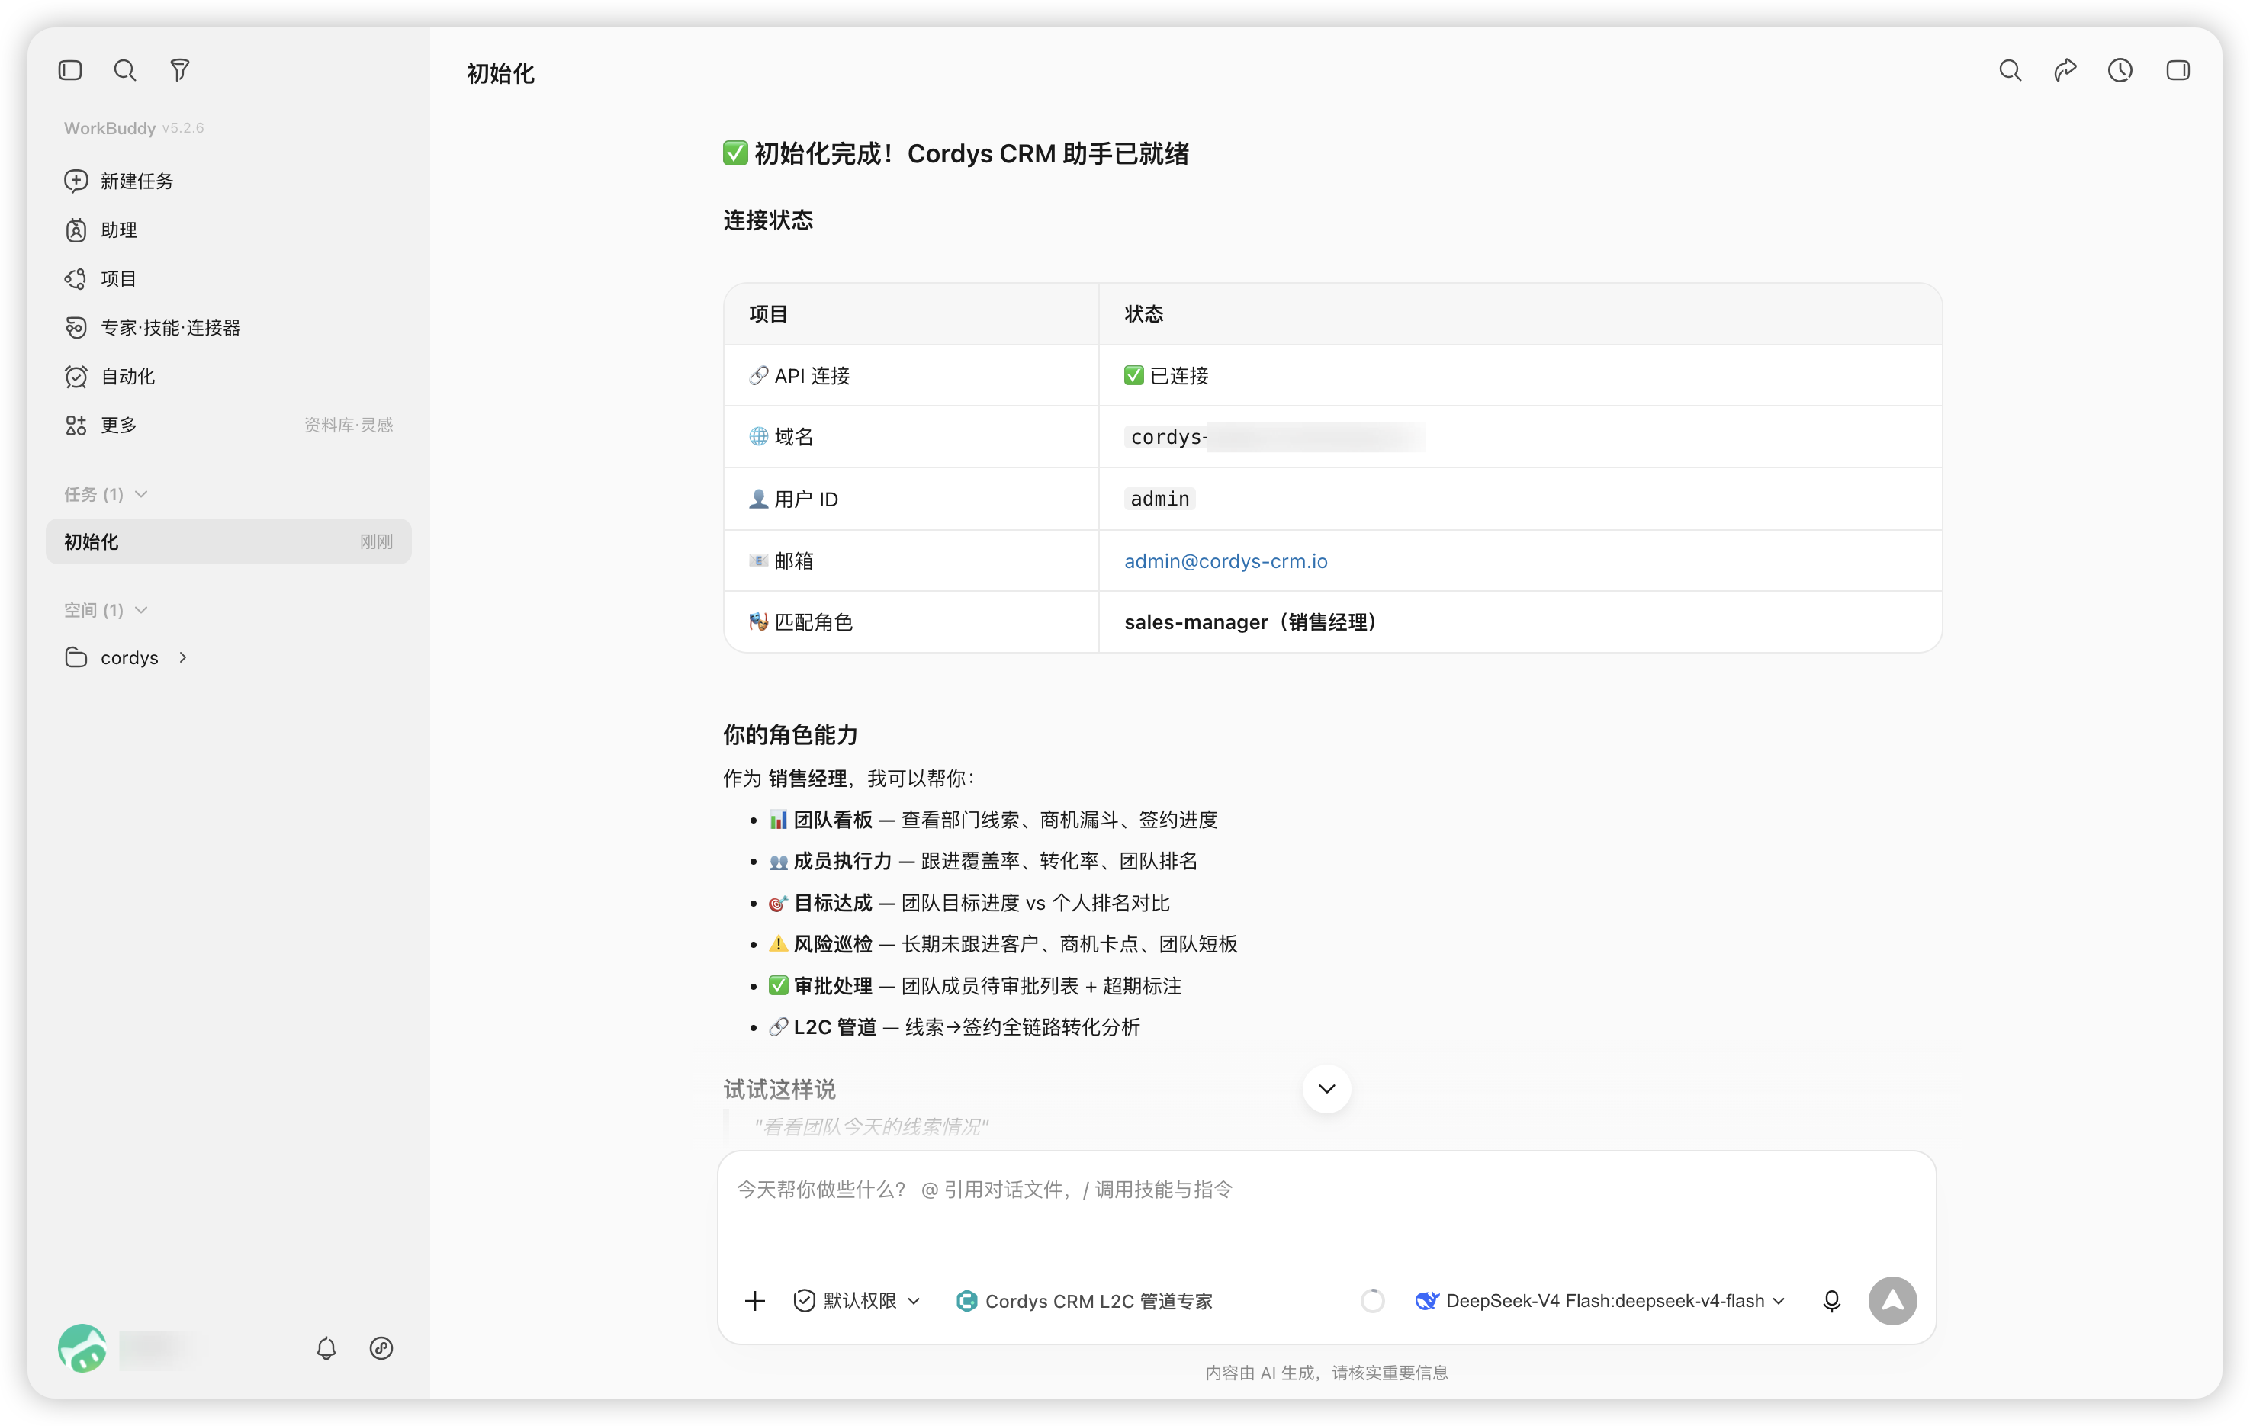Click the 风险巡检 capability item

coord(1003,944)
